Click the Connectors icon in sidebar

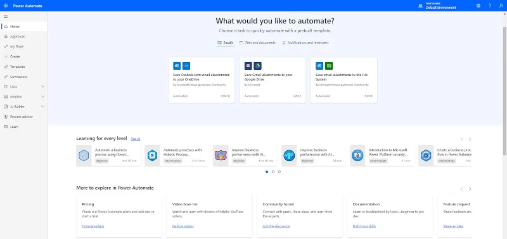(x=6, y=77)
